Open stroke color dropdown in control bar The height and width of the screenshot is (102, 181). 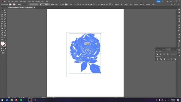click(16, 5)
